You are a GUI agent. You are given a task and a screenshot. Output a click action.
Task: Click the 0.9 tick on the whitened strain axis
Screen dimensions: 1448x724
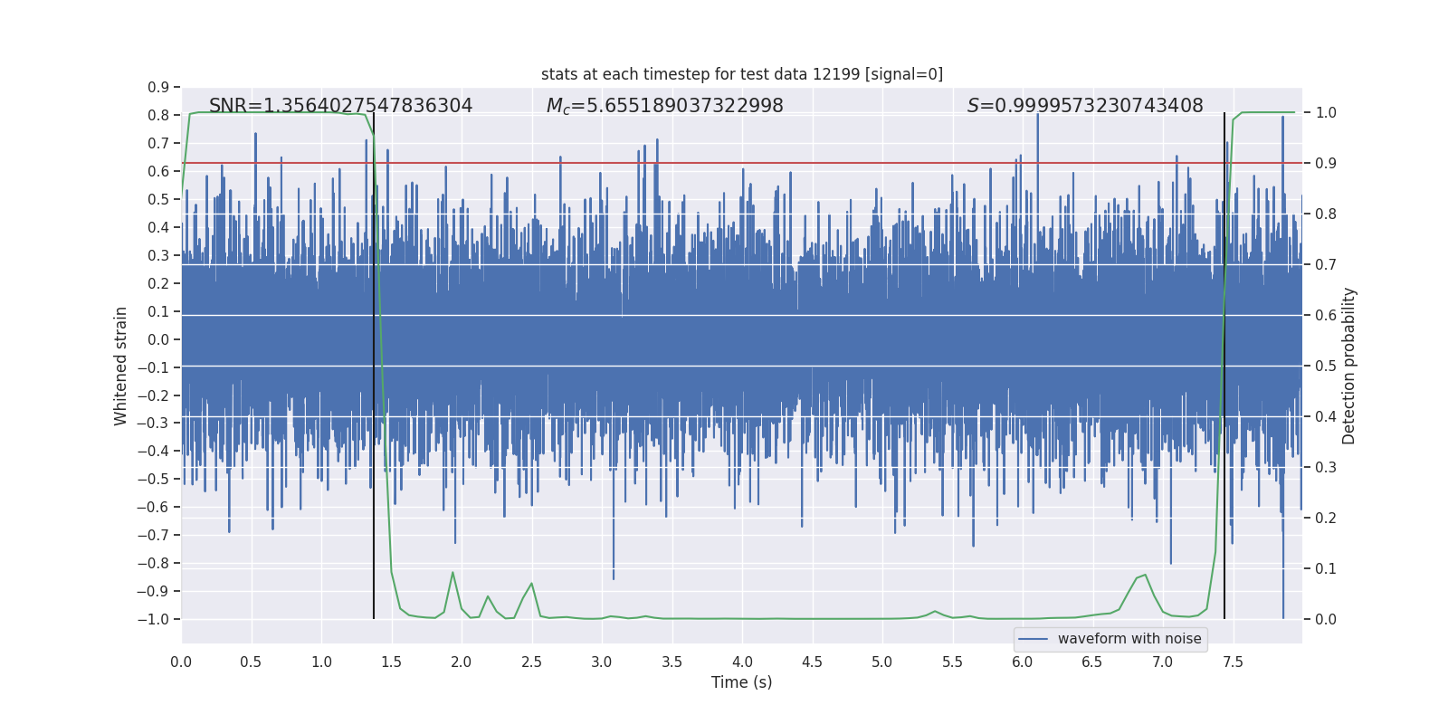point(158,87)
